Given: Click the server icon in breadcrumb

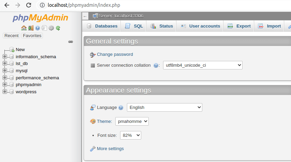Looking at the screenshot, I should point(95,16).
